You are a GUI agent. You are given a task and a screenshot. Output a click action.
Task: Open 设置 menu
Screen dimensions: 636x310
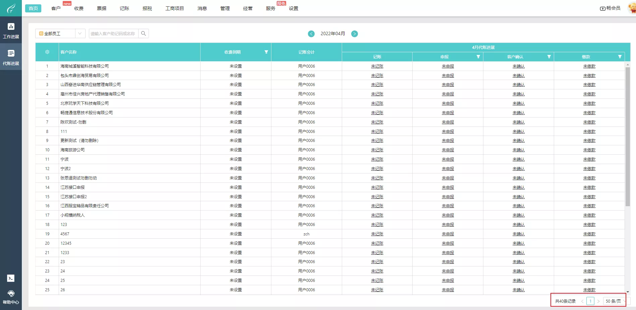coord(294,8)
